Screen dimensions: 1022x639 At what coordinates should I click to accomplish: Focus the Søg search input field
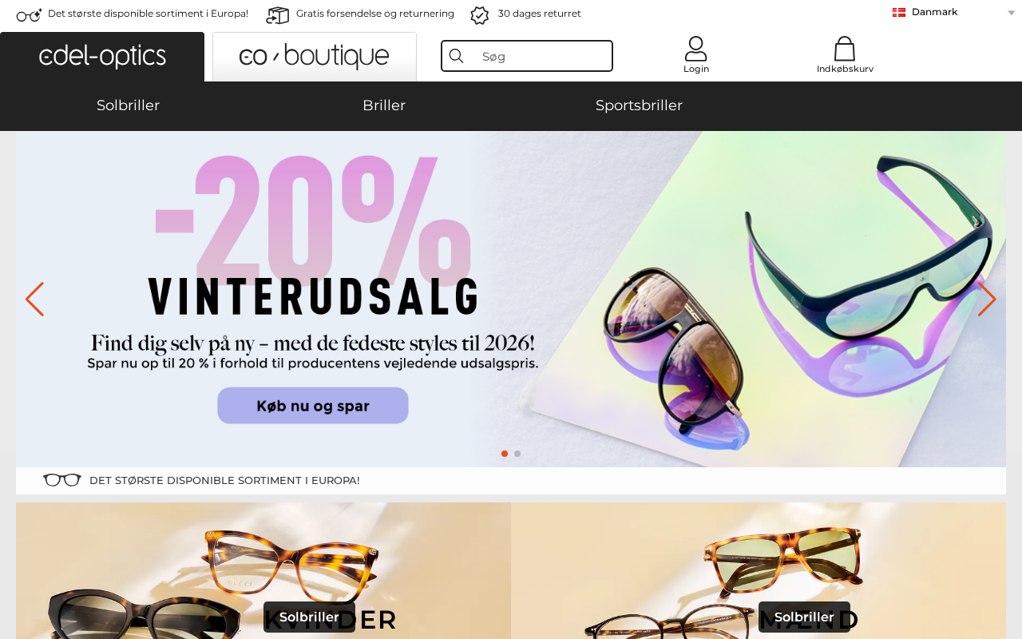[543, 56]
